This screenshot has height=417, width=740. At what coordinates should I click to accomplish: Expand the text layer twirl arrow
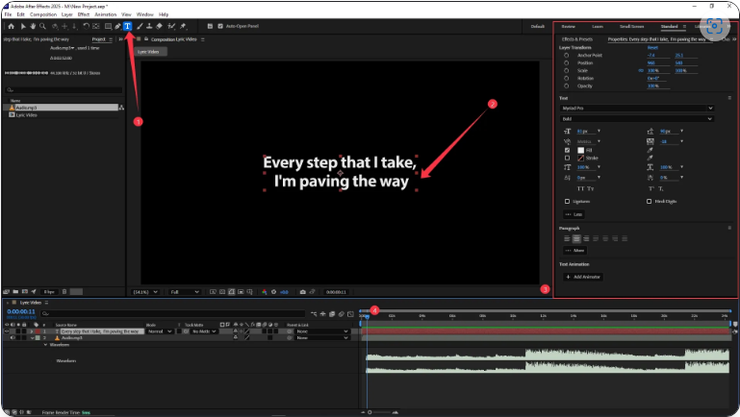(32, 331)
